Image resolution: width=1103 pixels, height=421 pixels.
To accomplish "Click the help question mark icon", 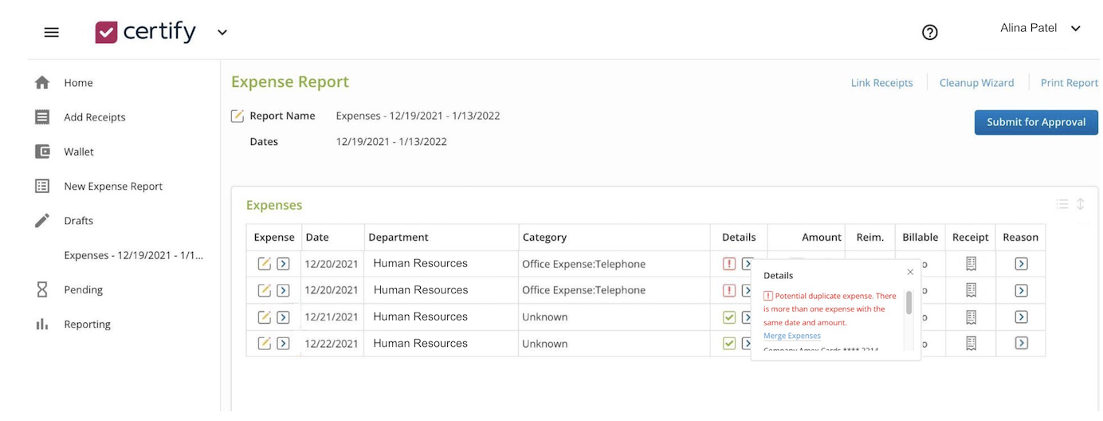I will point(929,32).
